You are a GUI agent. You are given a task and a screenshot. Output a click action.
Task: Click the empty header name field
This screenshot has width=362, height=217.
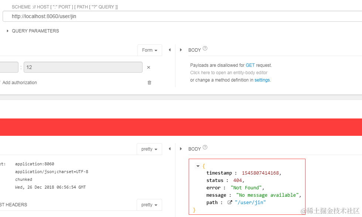tap(9, 67)
